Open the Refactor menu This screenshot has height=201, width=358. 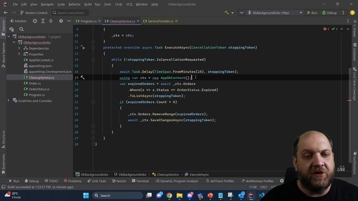click(x=74, y=4)
